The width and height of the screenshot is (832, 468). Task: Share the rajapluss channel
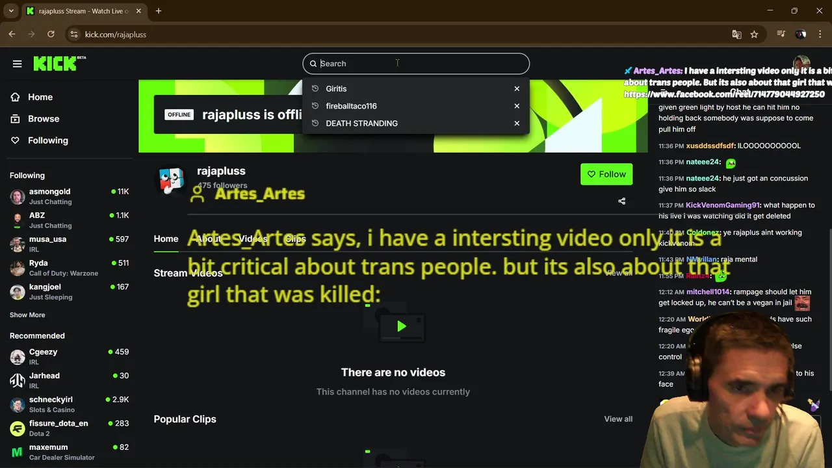[x=621, y=201]
